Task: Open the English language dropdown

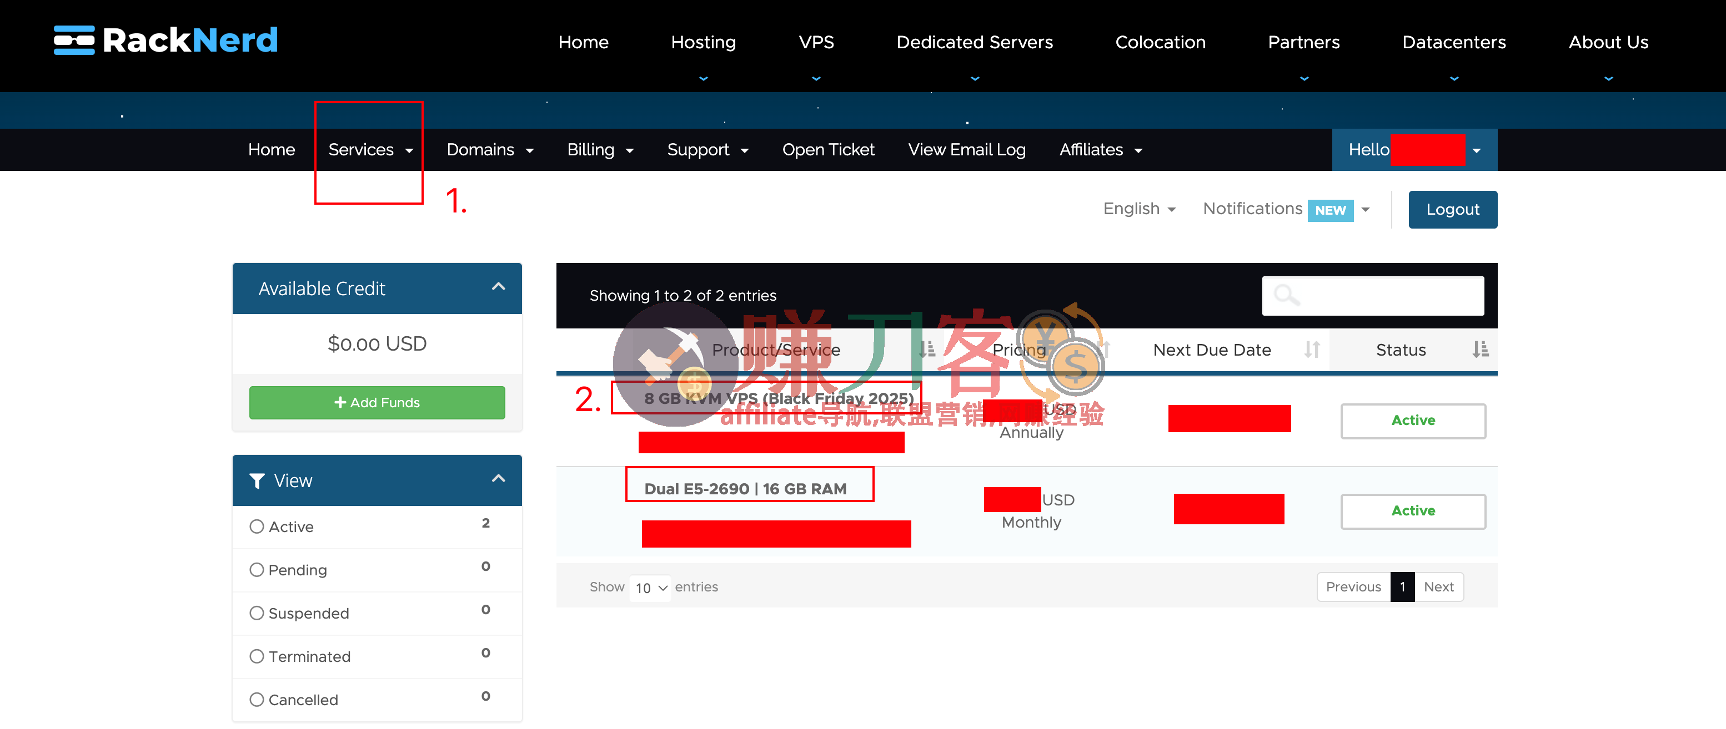Action: click(1139, 209)
